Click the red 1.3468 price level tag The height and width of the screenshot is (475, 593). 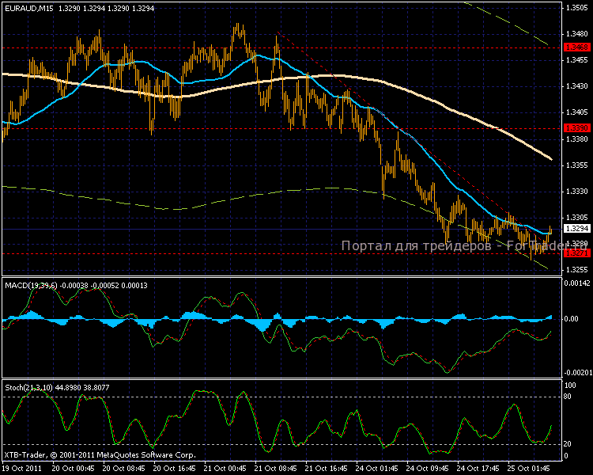click(x=576, y=47)
